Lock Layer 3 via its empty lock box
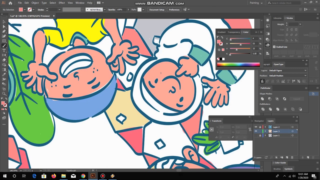Image resolution: width=320 pixels, height=180 pixels. tap(260, 131)
